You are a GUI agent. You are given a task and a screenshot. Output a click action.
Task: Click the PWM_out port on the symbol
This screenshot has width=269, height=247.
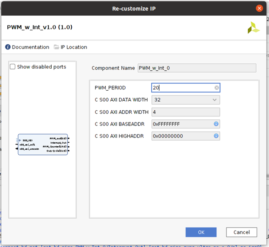tap(58, 138)
